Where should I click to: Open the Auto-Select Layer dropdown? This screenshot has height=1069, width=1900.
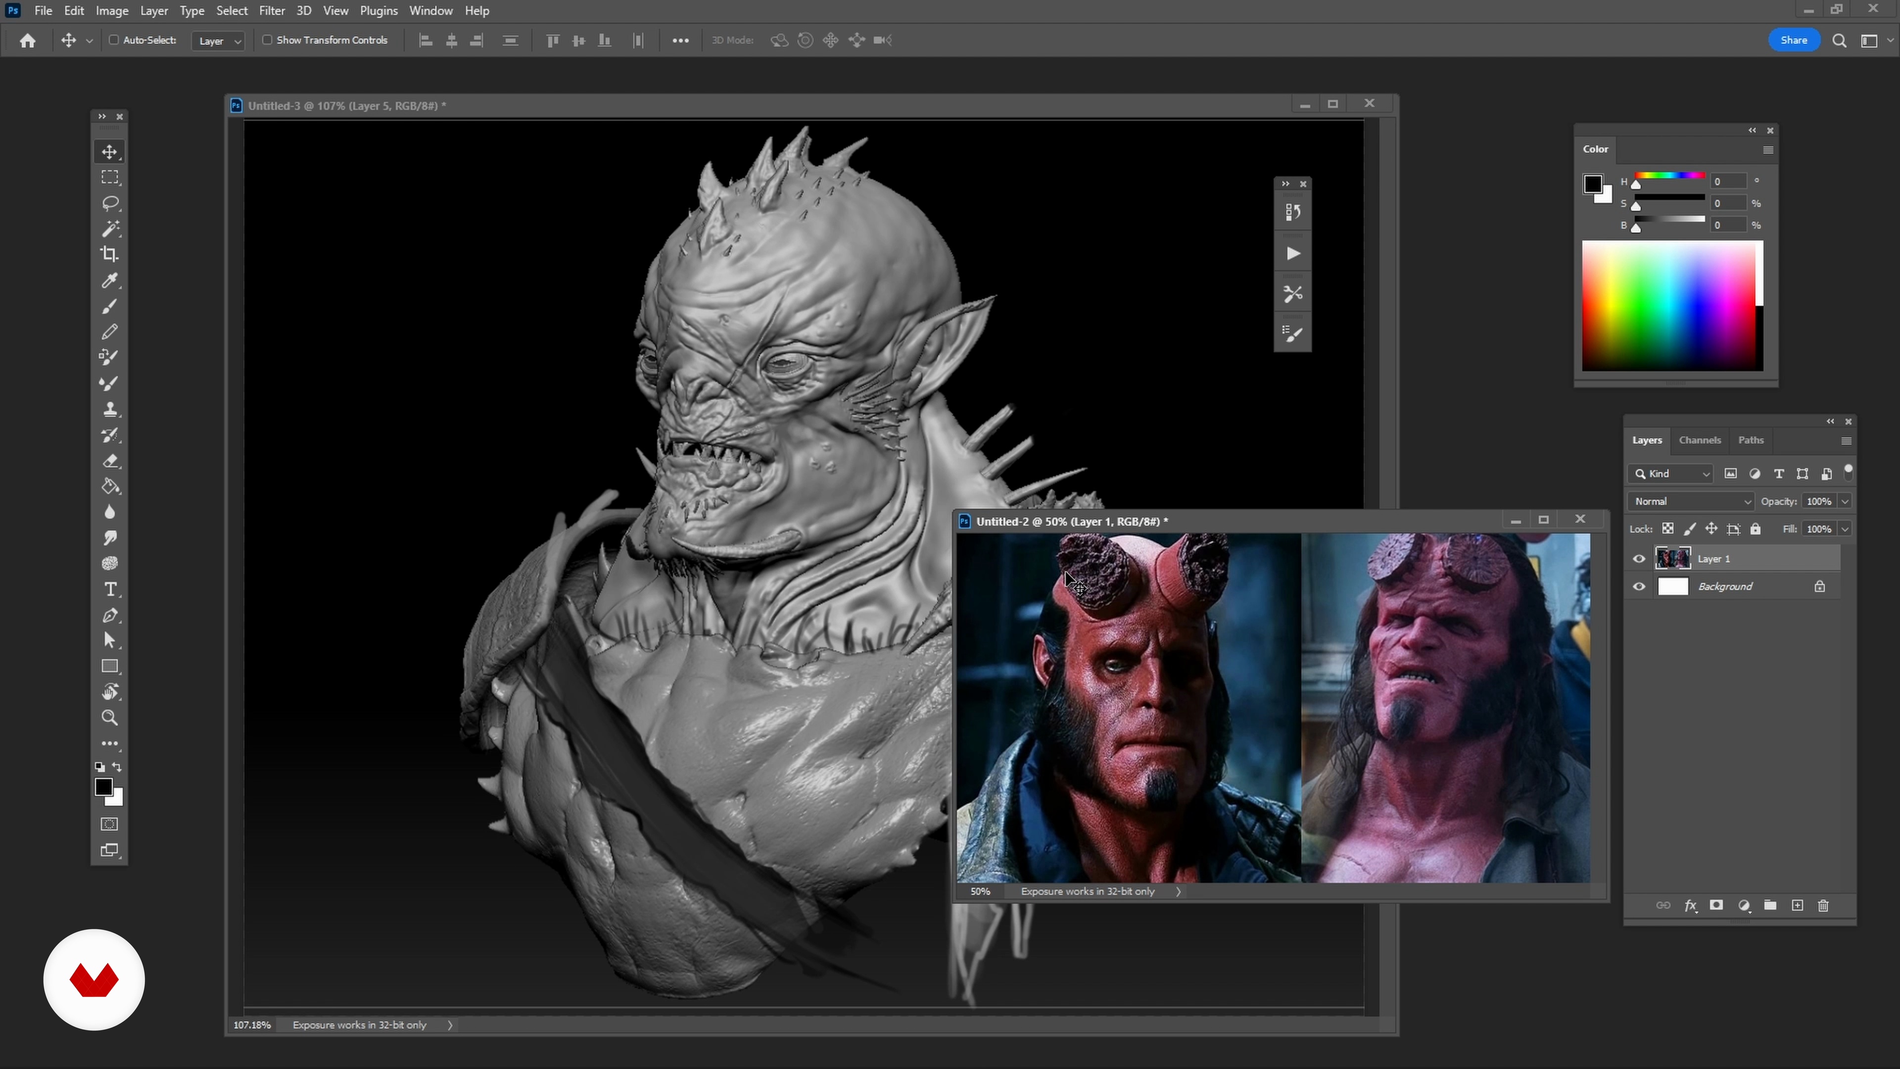click(218, 41)
